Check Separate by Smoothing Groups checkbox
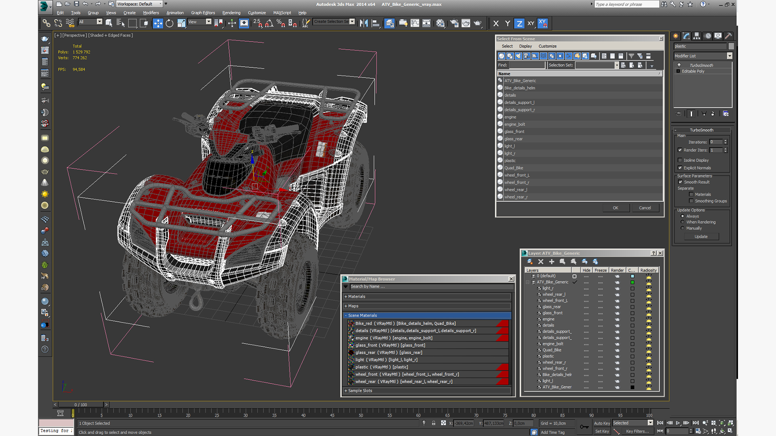This screenshot has width=776, height=436. click(x=691, y=201)
